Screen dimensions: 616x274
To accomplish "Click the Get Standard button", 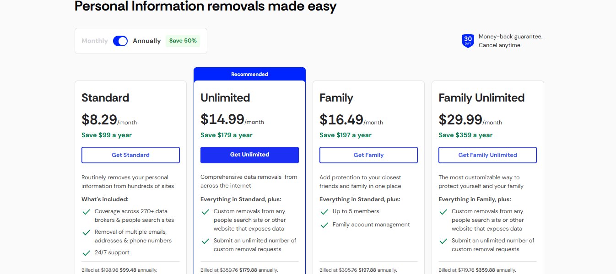I will pos(130,155).
